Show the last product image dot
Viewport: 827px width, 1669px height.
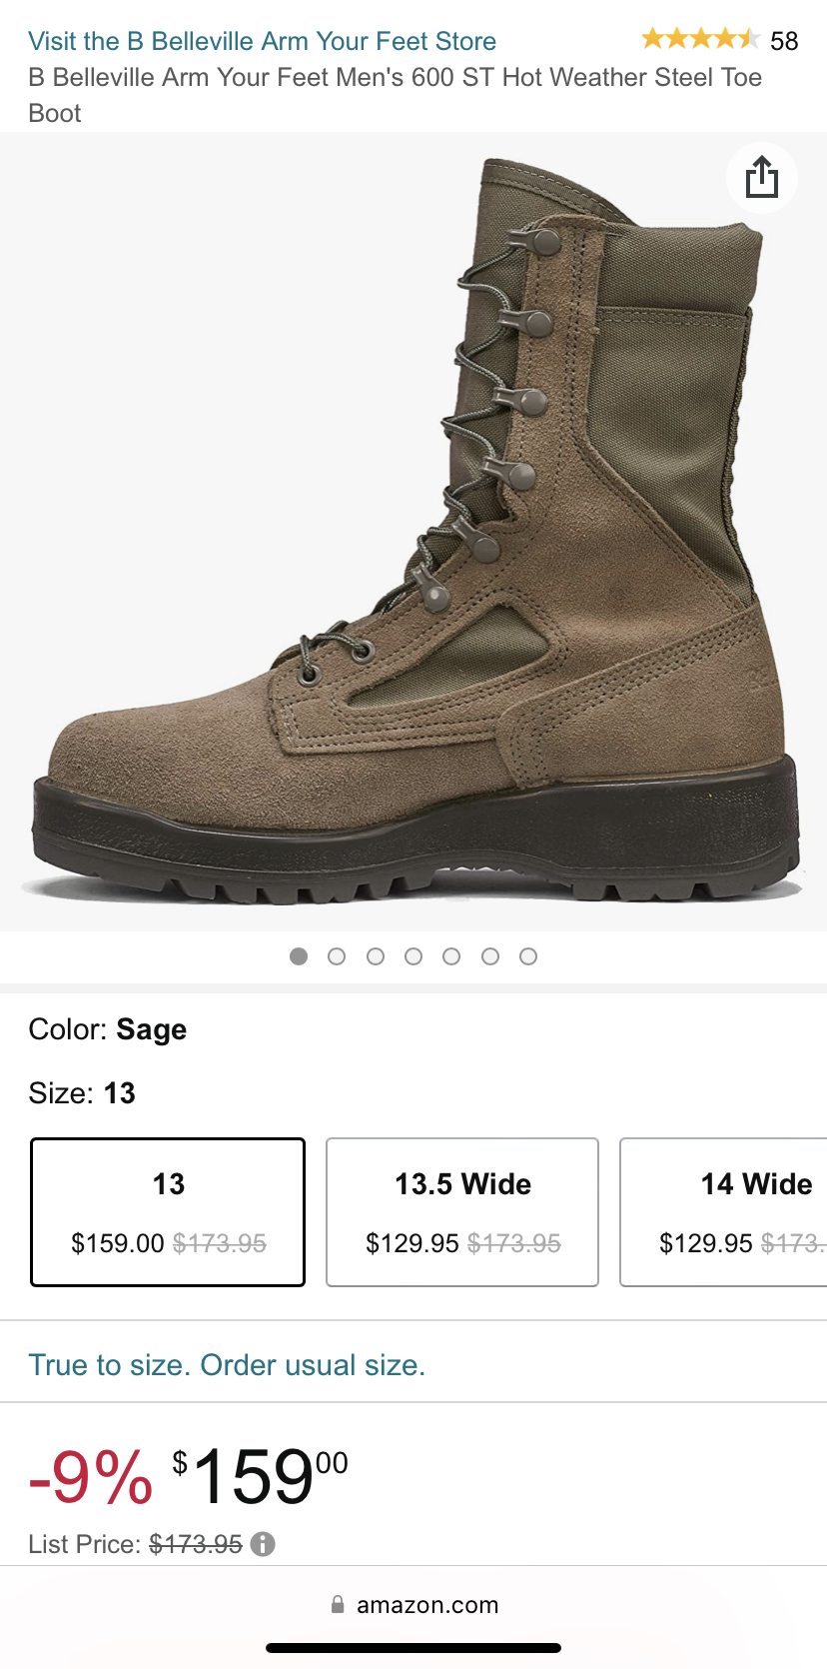pyautogui.click(x=528, y=956)
